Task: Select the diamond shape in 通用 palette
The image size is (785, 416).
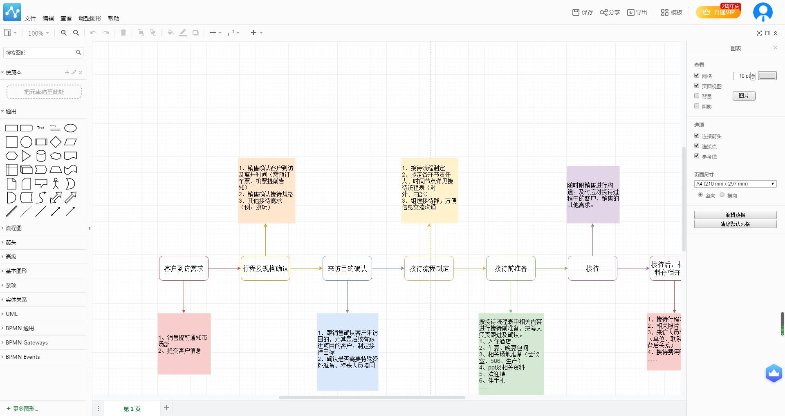Action: 56,142
